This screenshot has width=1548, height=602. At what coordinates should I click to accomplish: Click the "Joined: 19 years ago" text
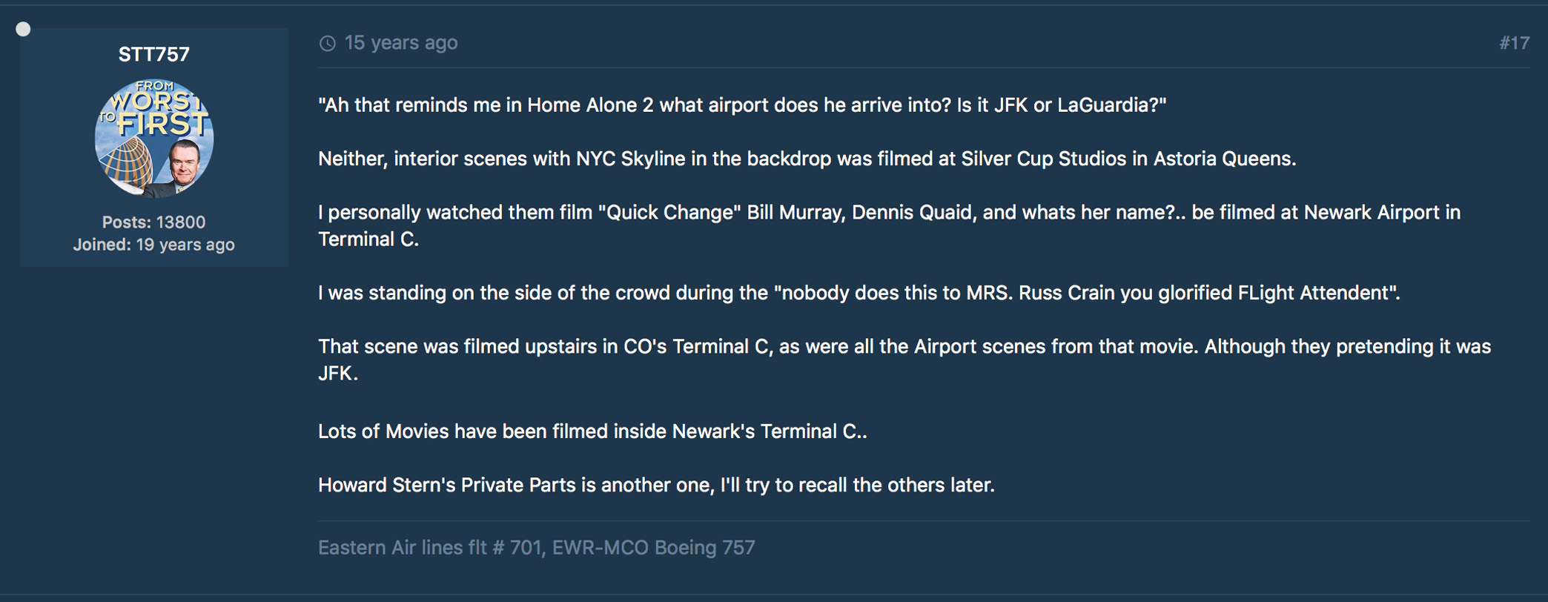(x=154, y=245)
